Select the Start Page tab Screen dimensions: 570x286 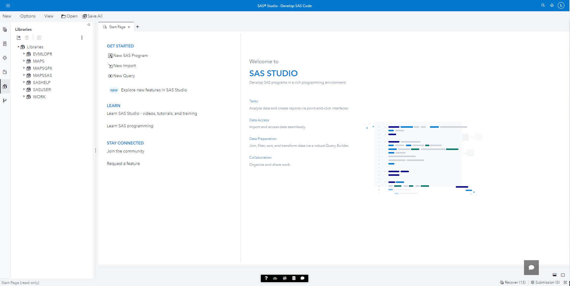coord(117,27)
